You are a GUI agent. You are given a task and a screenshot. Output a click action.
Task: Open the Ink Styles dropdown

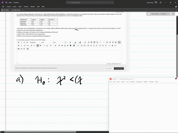tap(6, 10)
